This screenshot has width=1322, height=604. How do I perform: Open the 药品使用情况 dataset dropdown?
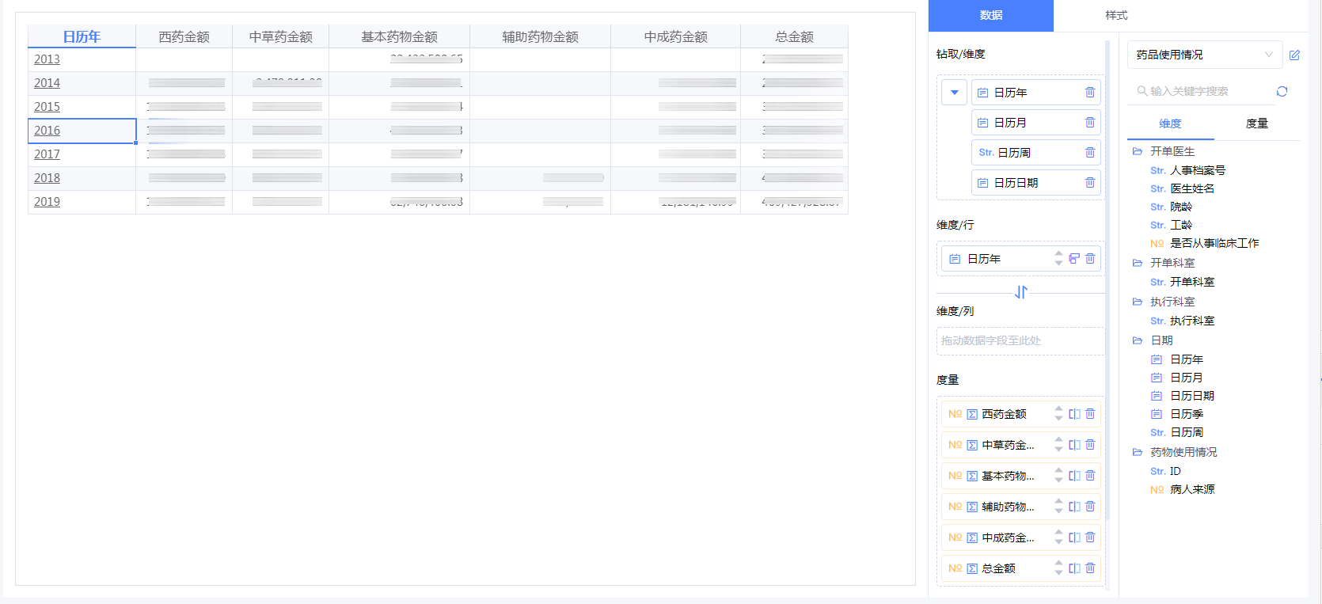tap(1203, 55)
